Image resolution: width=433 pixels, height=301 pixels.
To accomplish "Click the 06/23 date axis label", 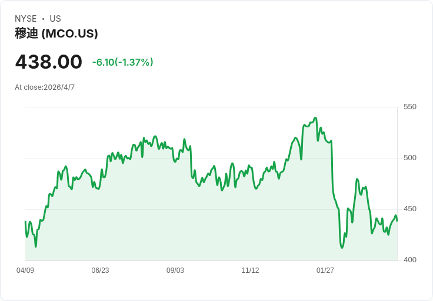I will (x=100, y=270).
